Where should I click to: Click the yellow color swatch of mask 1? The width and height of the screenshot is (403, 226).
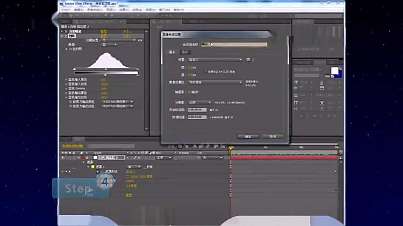93,167
